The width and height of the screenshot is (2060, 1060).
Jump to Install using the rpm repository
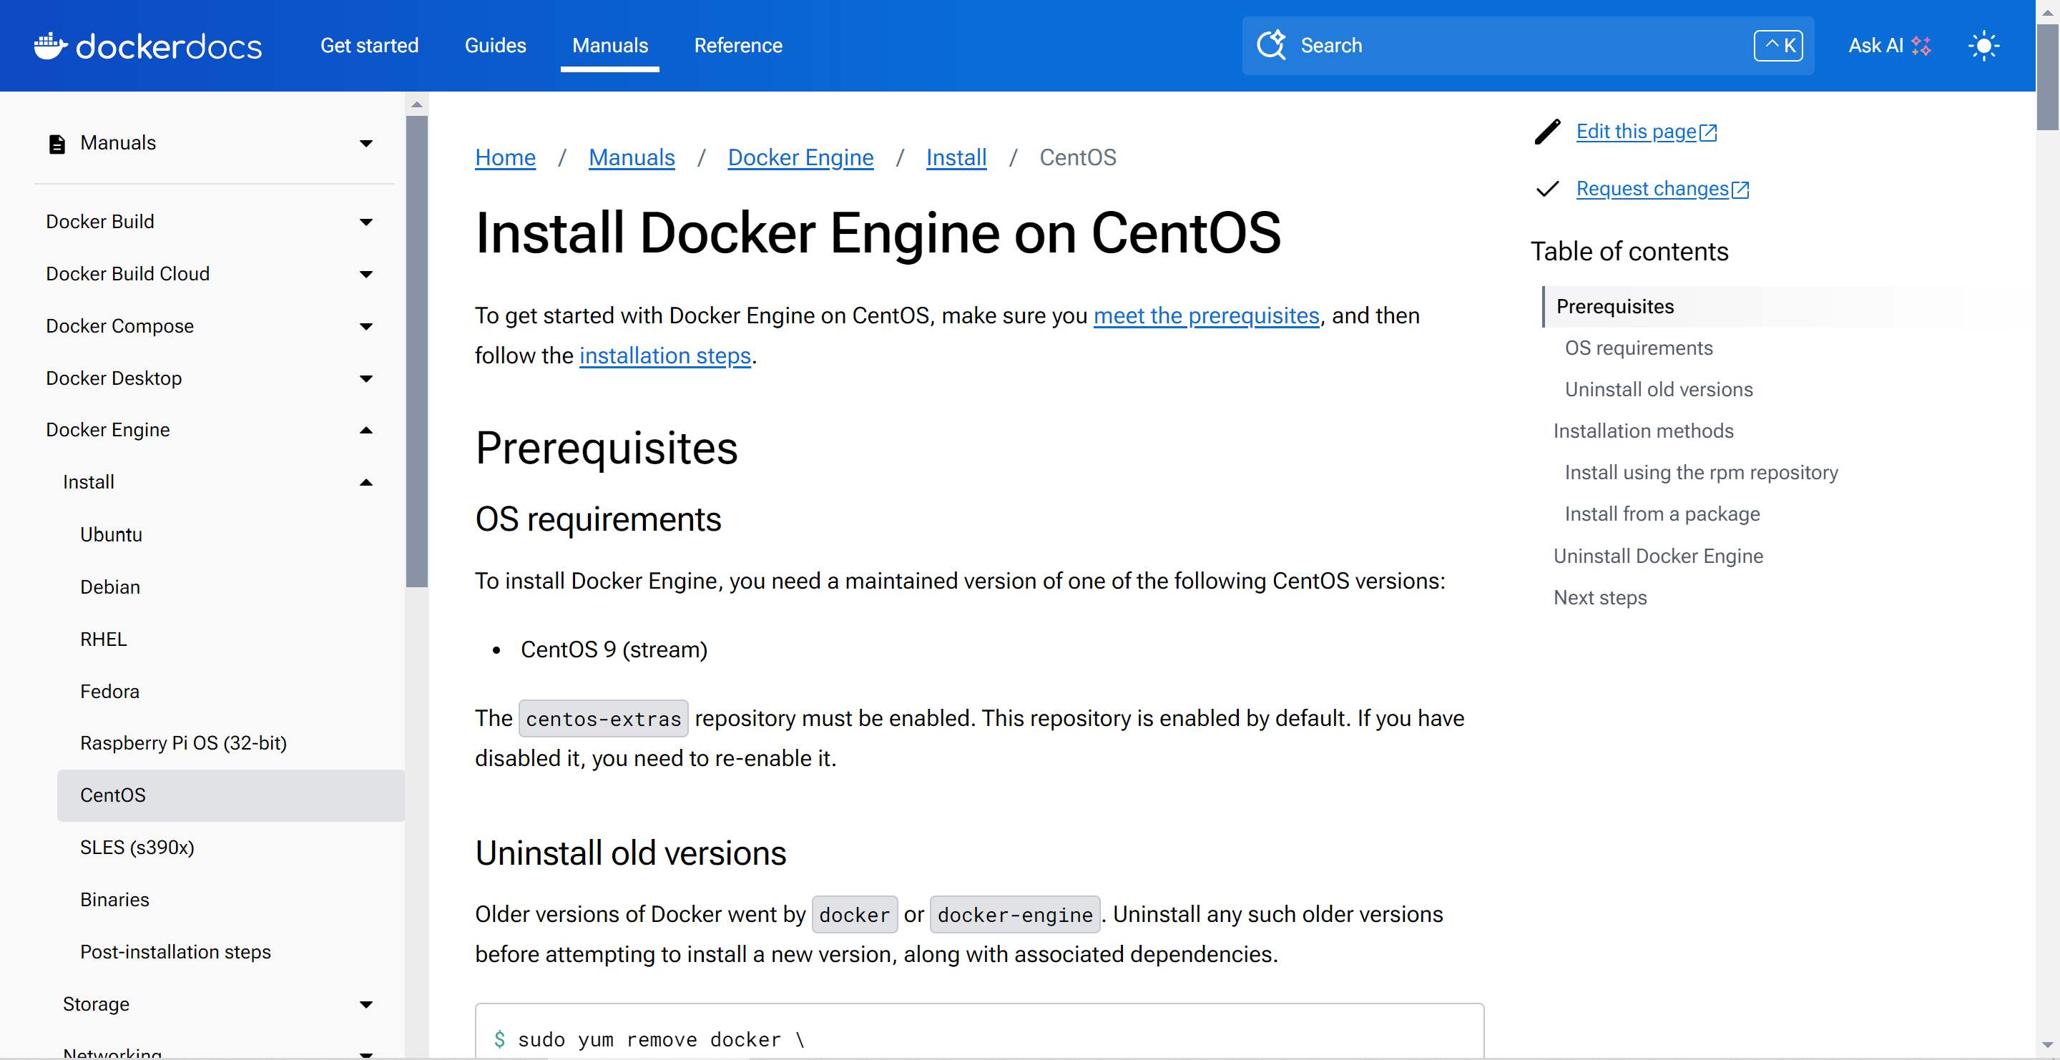1701,473
